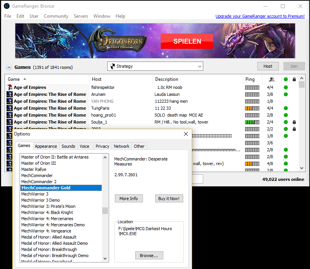Click the GameRanger logo in the title bar
This screenshot has width=310, height=269.
click(7, 6)
